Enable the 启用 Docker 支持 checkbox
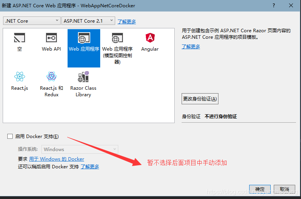 pos(10,137)
